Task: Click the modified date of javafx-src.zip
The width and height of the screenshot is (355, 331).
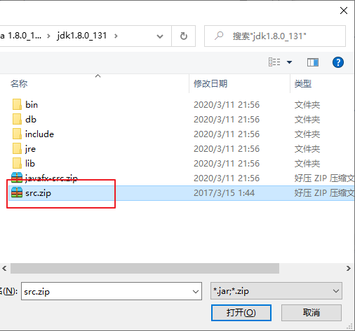Action: coord(227,178)
